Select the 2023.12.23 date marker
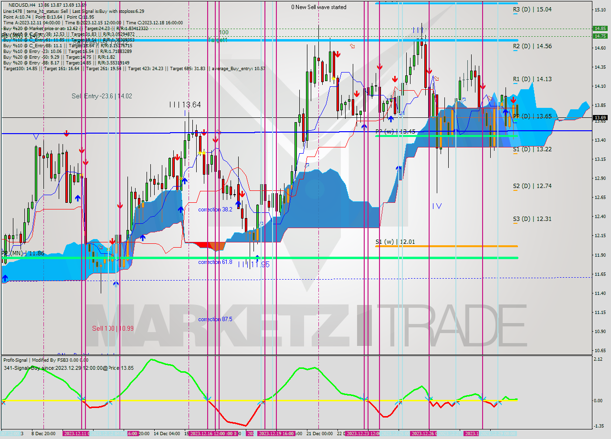 tap(362, 434)
